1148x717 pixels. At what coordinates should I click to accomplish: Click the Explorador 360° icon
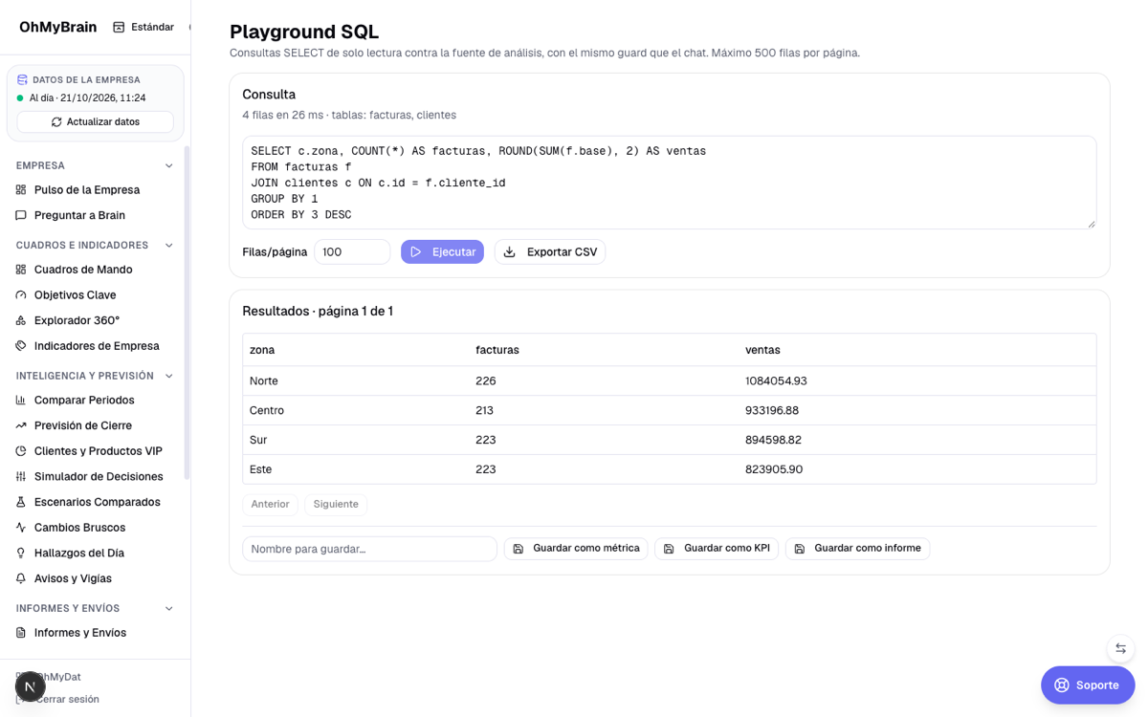tap(21, 321)
